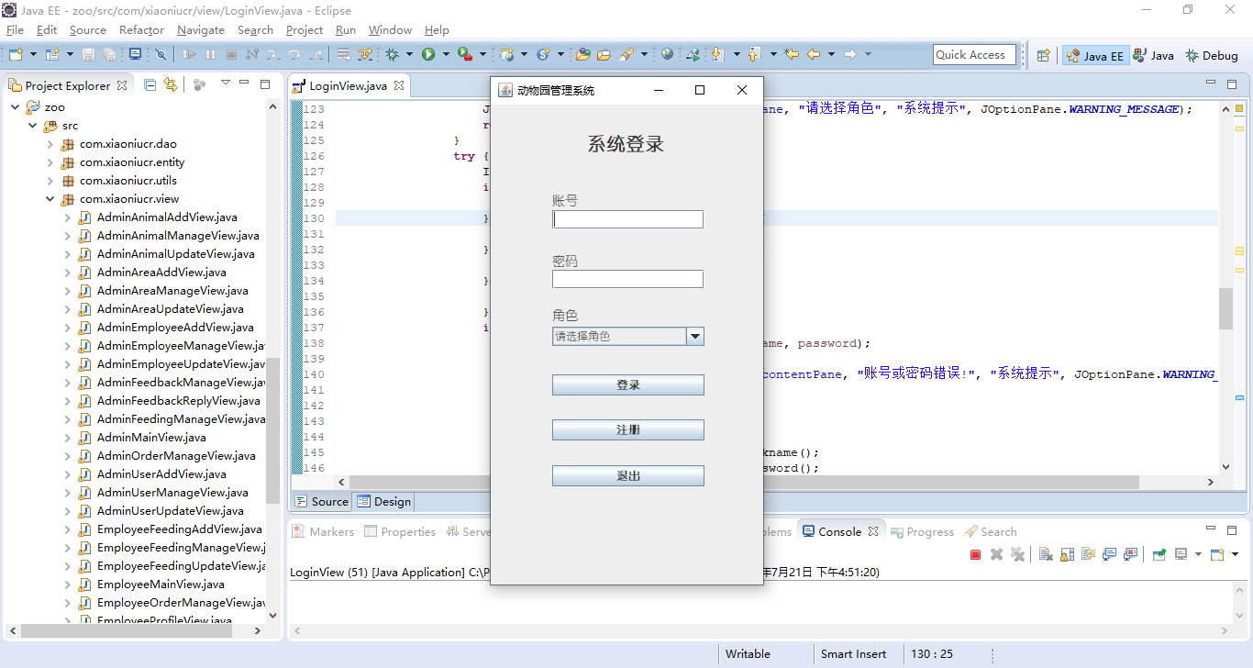Click the Save All toolbar icon
The height and width of the screenshot is (668, 1253).
(109, 55)
